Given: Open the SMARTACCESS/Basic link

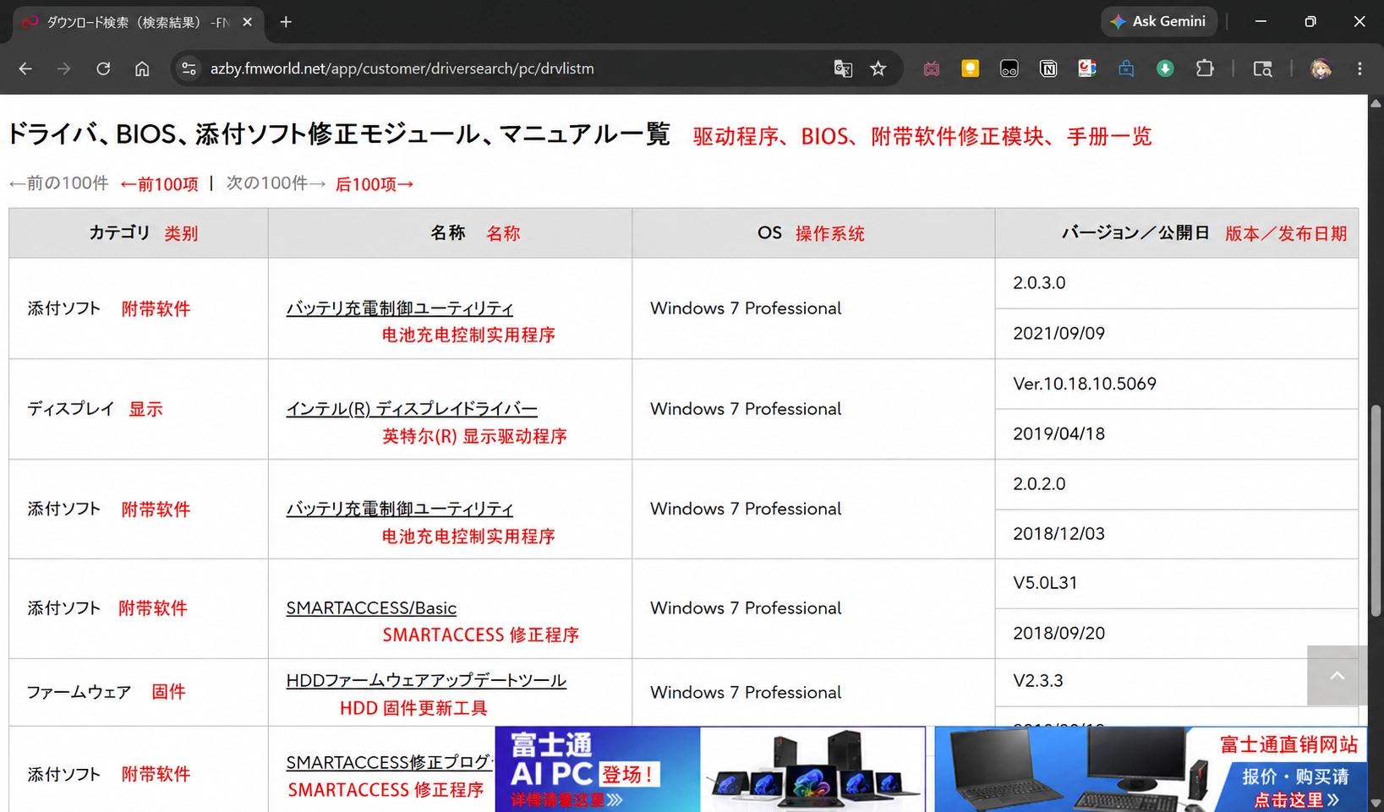Looking at the screenshot, I should 371,608.
